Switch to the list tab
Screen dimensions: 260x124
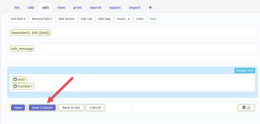coord(17,8)
